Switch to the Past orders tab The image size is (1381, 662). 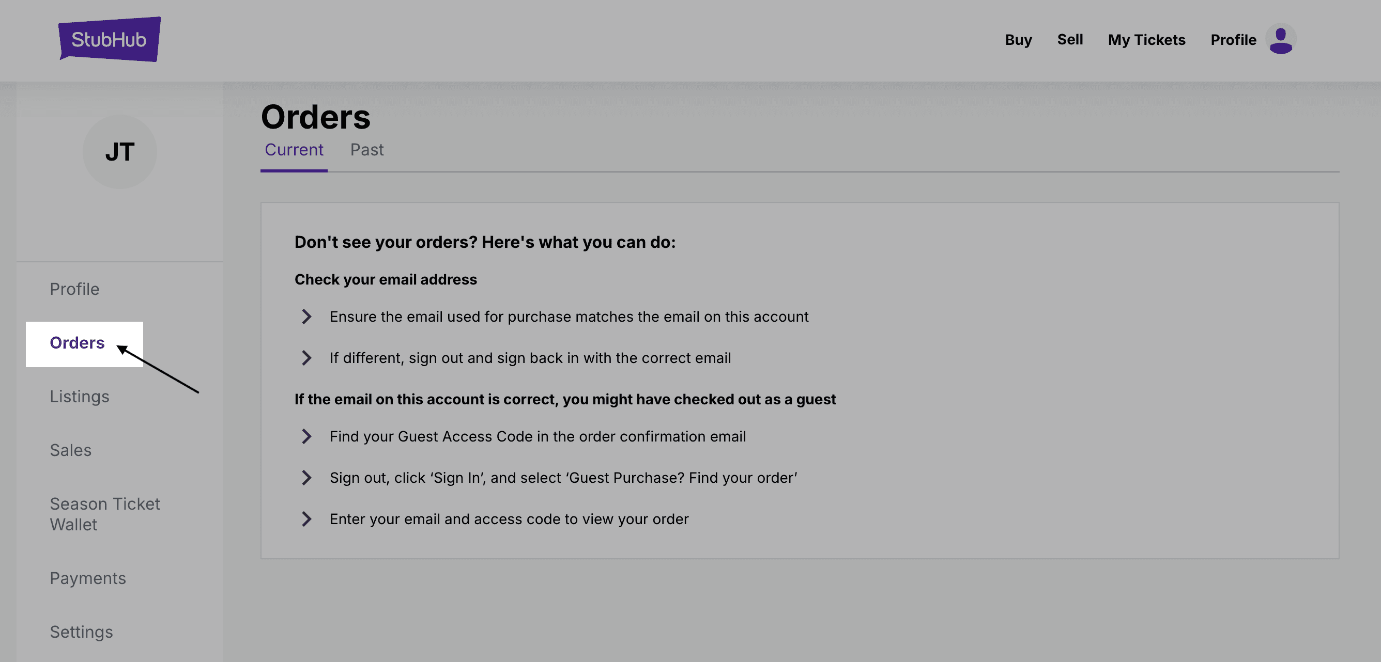366,149
